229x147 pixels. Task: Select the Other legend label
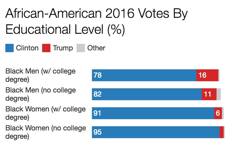point(96,48)
